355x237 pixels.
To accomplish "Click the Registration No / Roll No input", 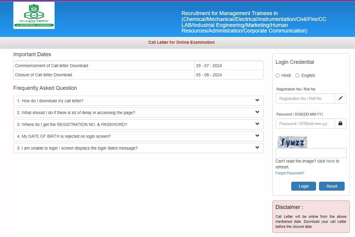I will click(305, 98).
